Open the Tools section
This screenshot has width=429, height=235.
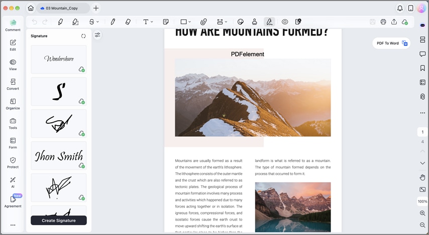click(x=13, y=124)
